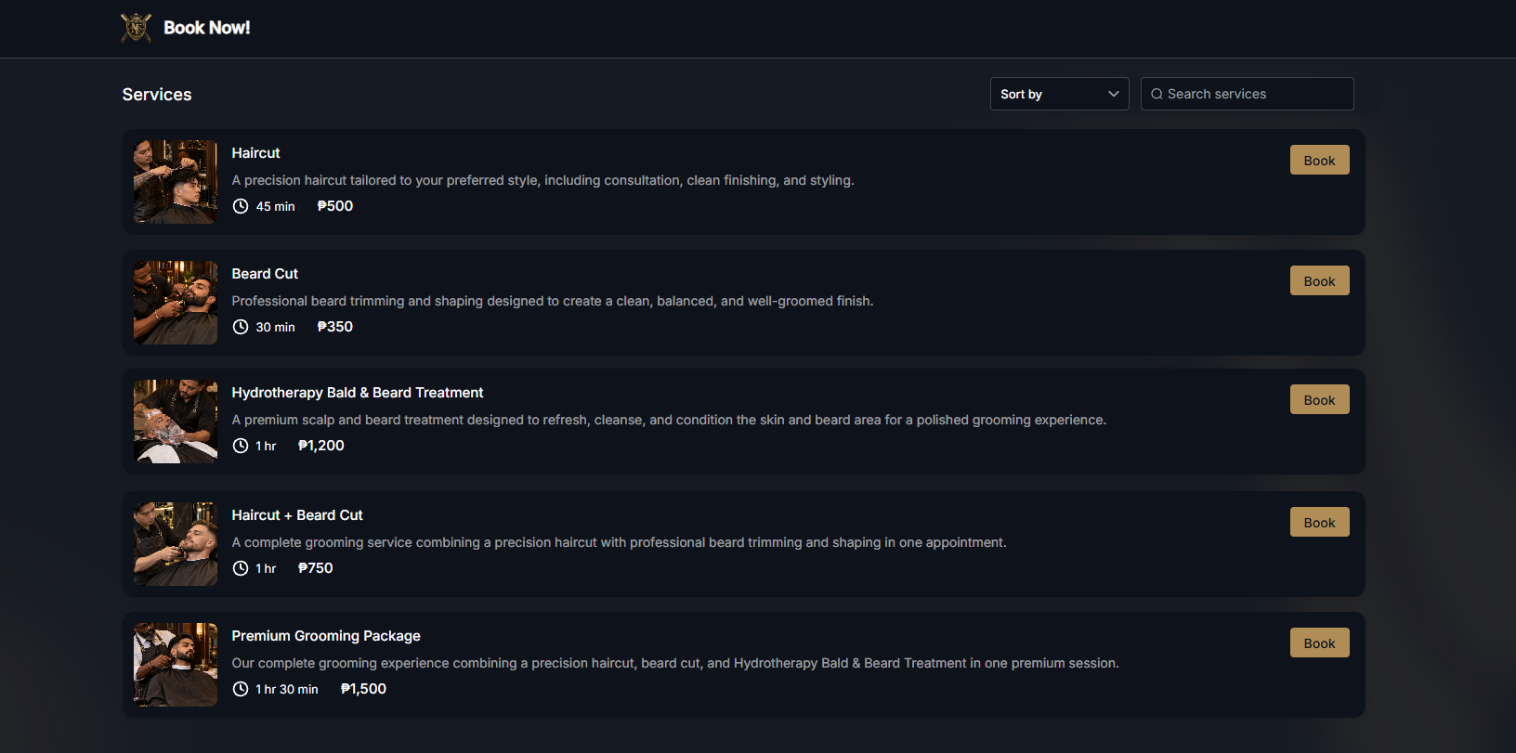Click the description starting 'Professional beard trimming'

(x=553, y=301)
